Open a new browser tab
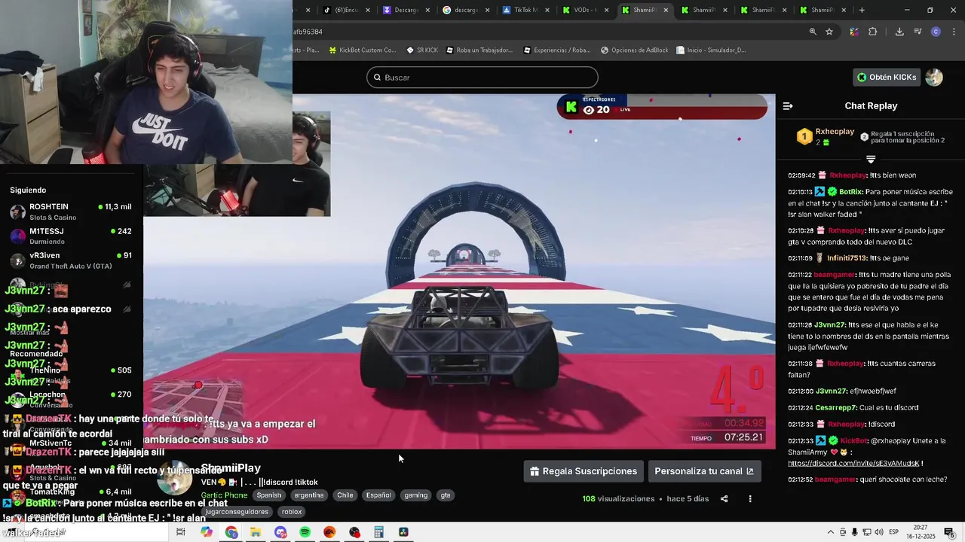The image size is (965, 542). coord(862,11)
